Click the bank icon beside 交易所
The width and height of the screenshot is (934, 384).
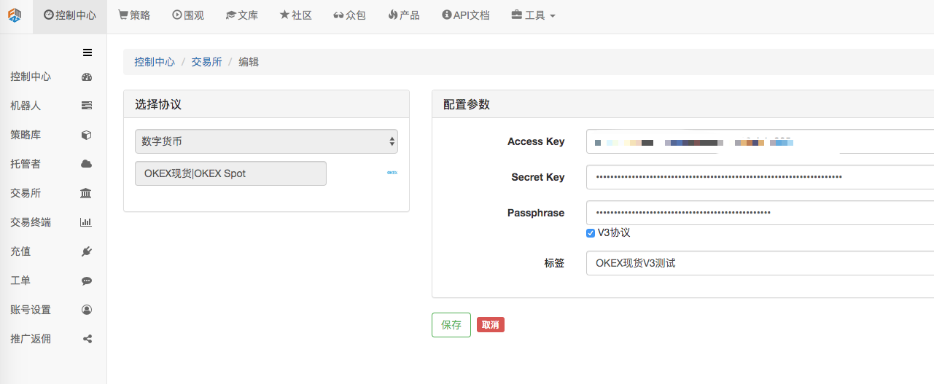86,193
